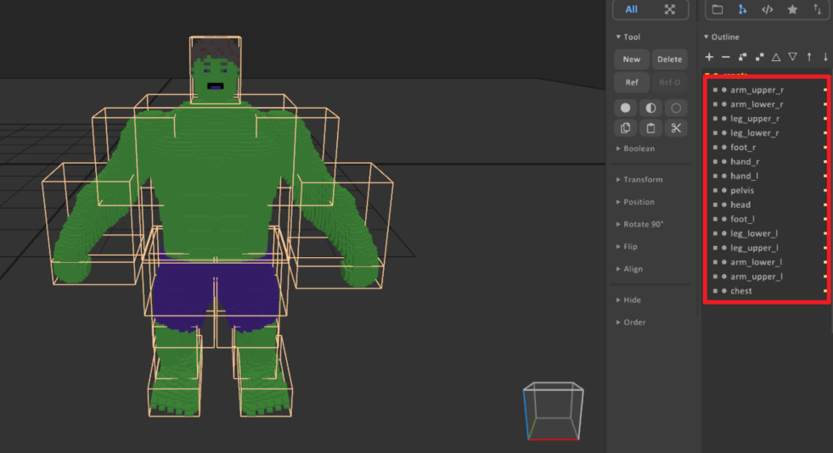Click orange color tag of arm_upper_r

point(825,90)
